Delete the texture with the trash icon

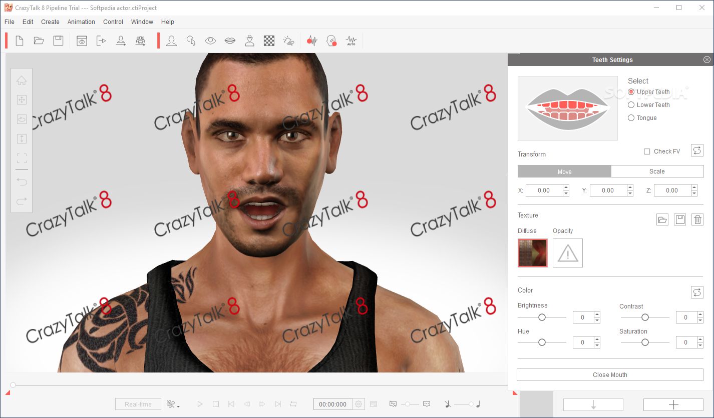pos(697,219)
